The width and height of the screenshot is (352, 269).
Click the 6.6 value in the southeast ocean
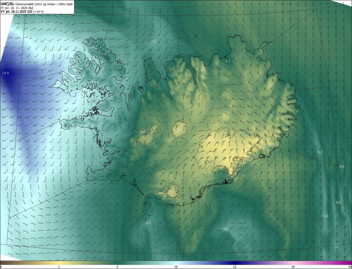(325, 216)
